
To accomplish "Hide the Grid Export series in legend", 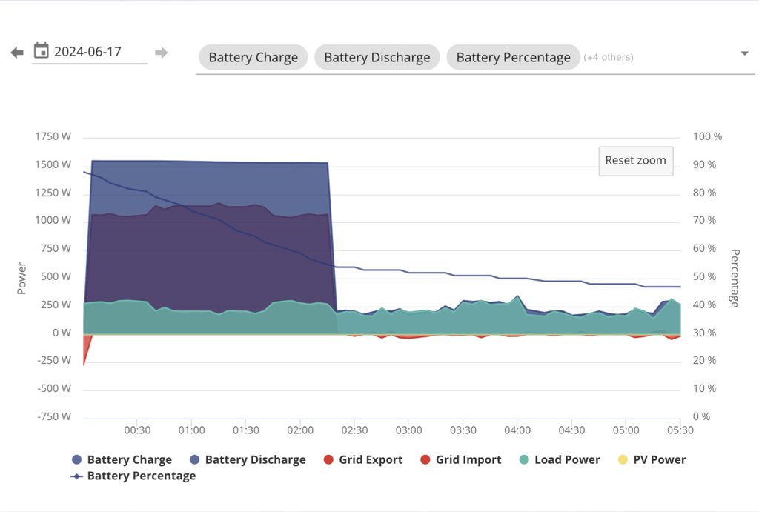I will (x=371, y=459).
